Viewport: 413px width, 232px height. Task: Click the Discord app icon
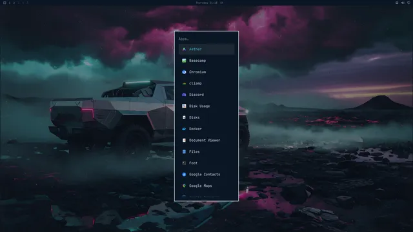(x=184, y=95)
